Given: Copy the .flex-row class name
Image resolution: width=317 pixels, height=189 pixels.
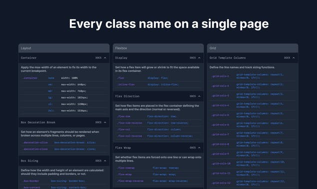Looking at the screenshot, I should pyautogui.click(x=123, y=116).
